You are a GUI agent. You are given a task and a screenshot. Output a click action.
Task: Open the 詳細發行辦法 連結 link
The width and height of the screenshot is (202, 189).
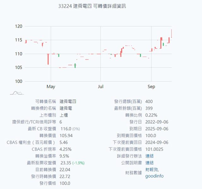[x=149, y=156]
